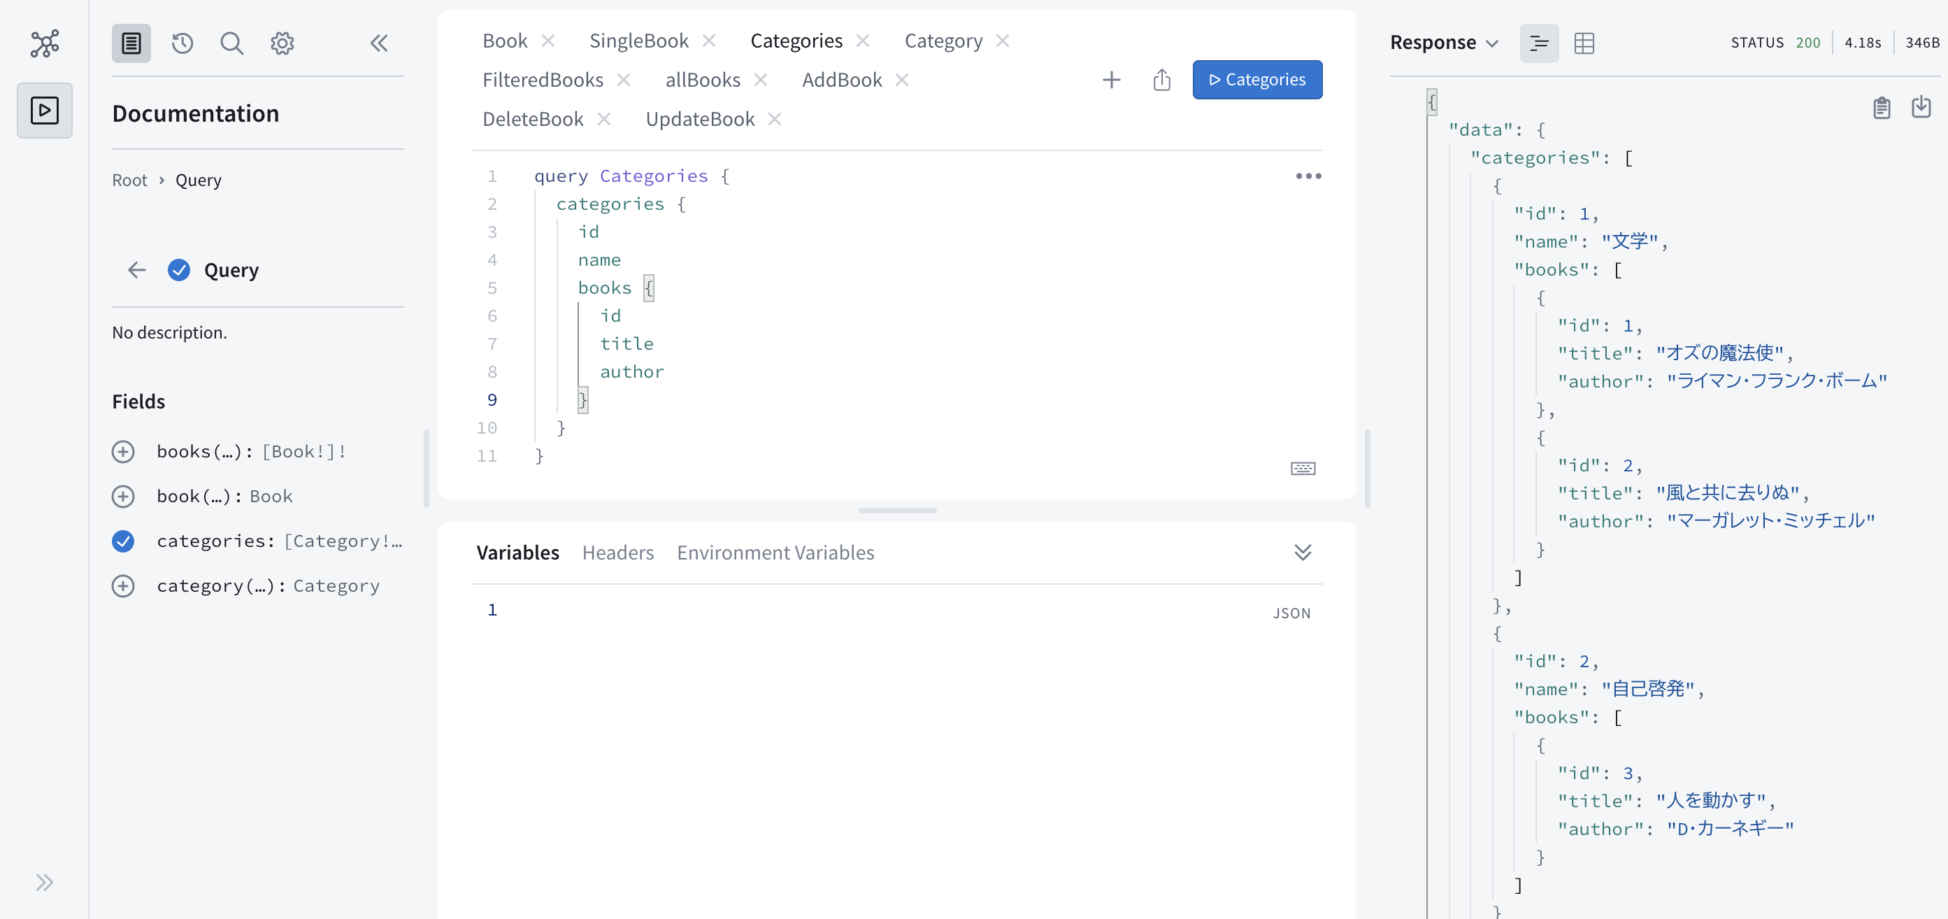The width and height of the screenshot is (1948, 919).
Task: Switch response to JSON view icon
Action: click(1539, 43)
